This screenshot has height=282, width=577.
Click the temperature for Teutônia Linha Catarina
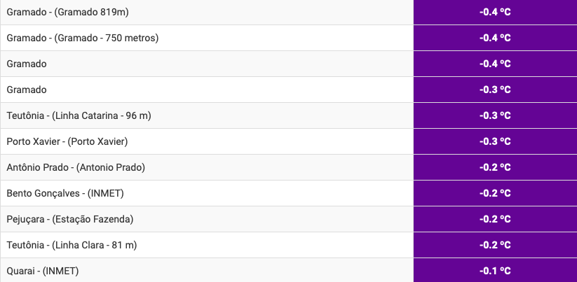pyautogui.click(x=495, y=115)
